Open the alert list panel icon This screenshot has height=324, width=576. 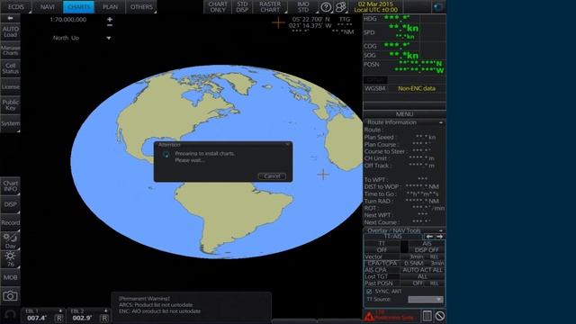pos(427,316)
